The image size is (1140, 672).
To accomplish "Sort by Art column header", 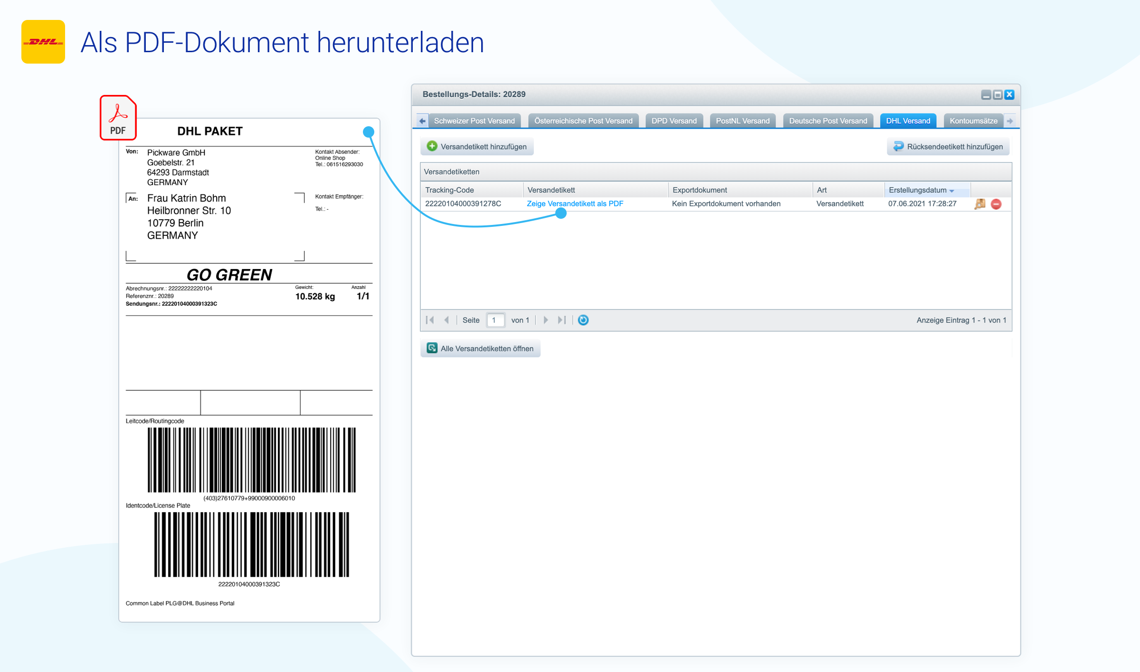I will point(848,190).
